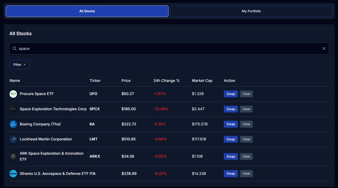Select iShares U.S. Aerospace & Defense ETF name

pos(54,174)
